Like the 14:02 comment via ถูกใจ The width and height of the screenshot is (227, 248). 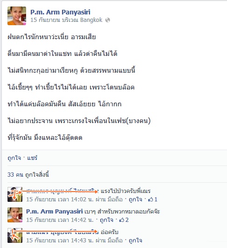click(136, 200)
